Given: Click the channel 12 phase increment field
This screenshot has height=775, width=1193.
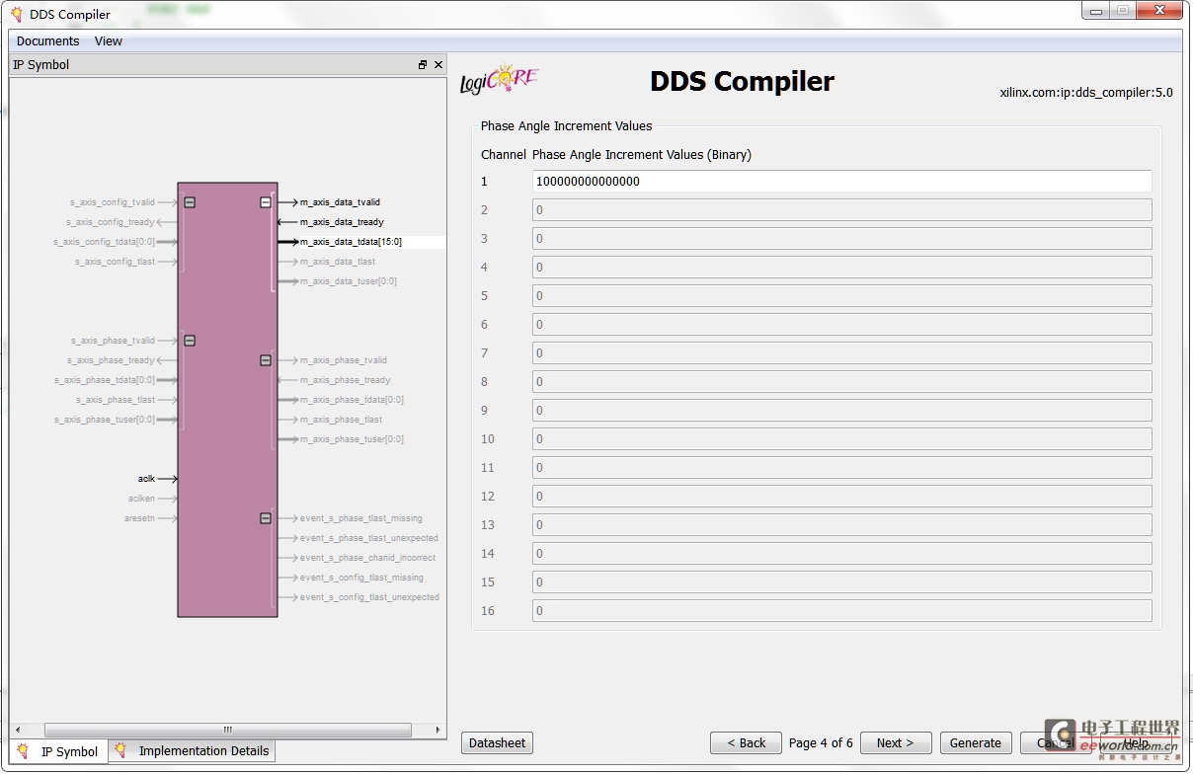Looking at the screenshot, I should 841,497.
